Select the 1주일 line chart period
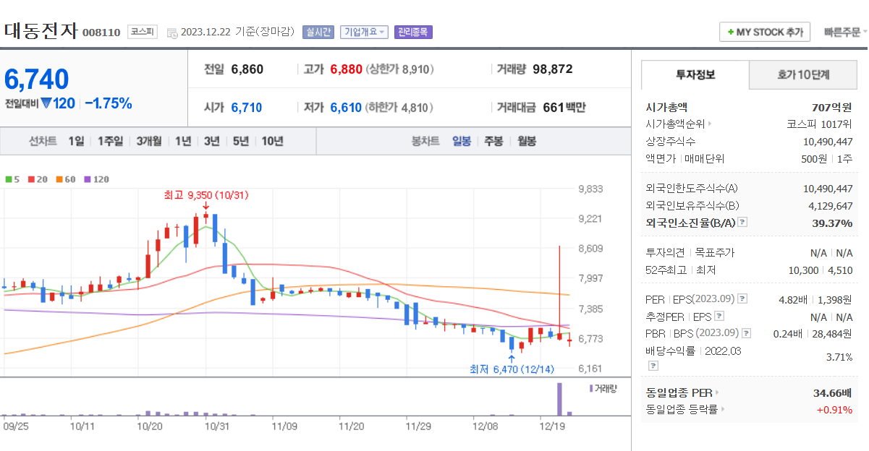The image size is (869, 451). [110, 141]
